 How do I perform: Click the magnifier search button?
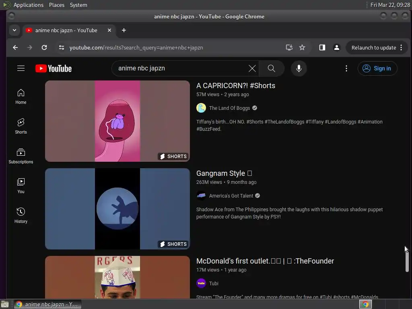(x=272, y=68)
